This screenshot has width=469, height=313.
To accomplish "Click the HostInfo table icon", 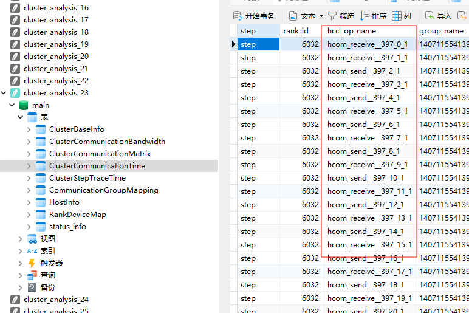I will [x=40, y=202].
